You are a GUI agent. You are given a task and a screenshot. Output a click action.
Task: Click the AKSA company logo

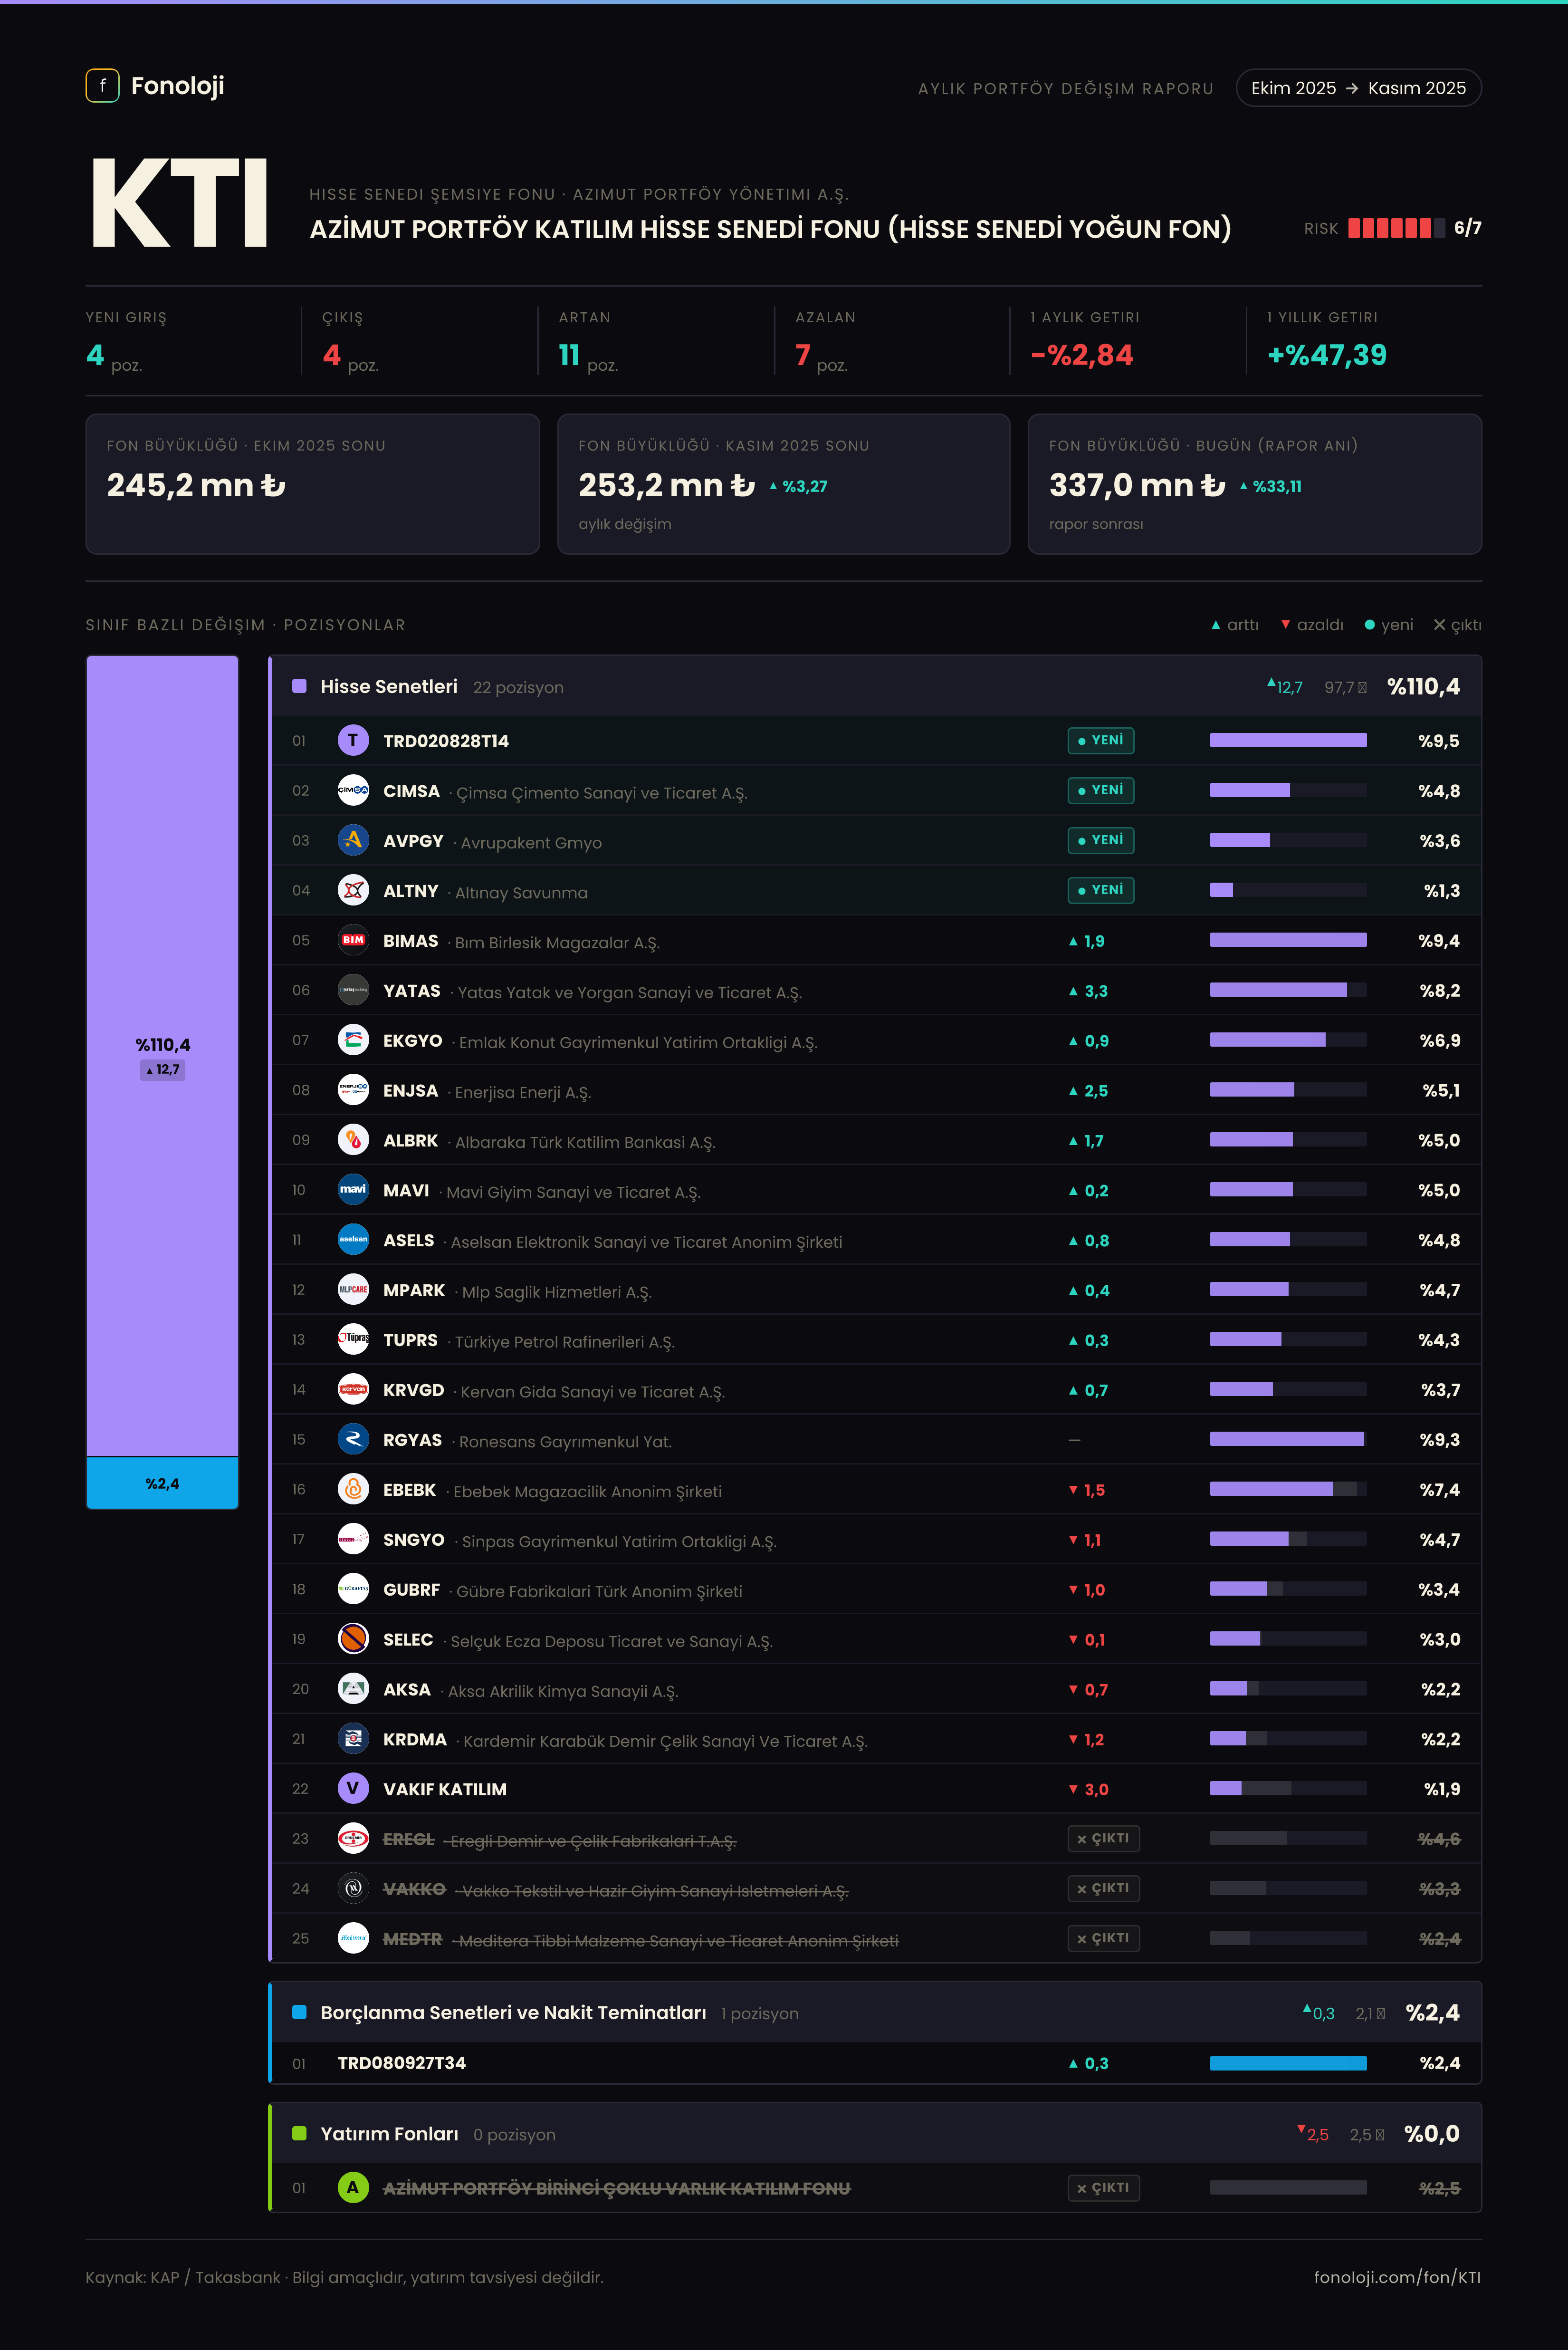click(x=353, y=1689)
